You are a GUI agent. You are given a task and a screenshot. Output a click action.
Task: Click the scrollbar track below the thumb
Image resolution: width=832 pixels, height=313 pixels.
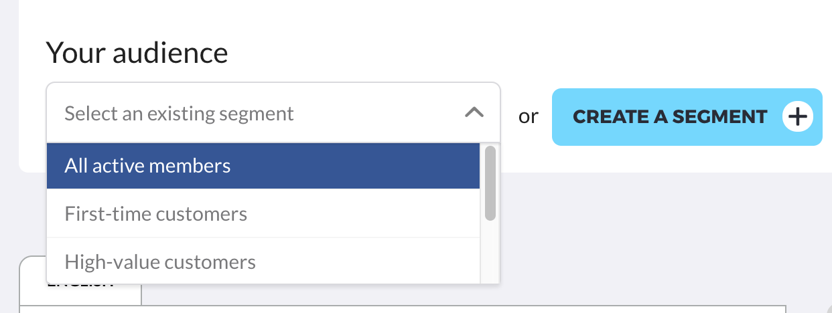pos(490,254)
